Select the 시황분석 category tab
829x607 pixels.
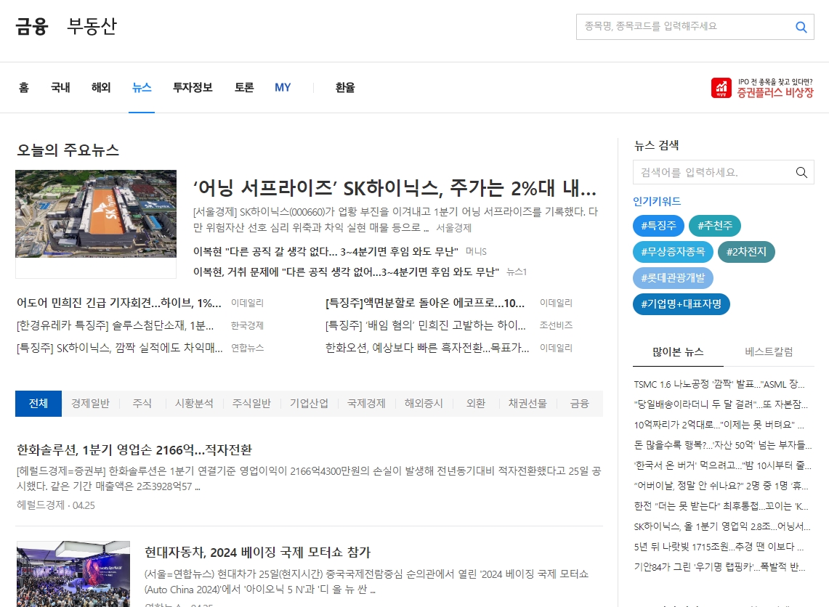point(194,404)
